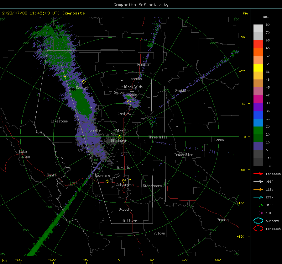Click the yellow diamond marker below Cochrane

tap(107, 181)
